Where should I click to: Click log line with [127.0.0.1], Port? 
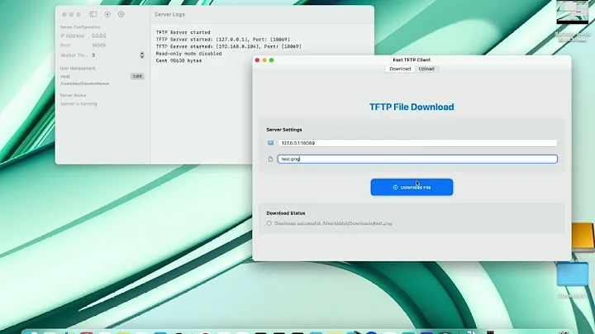(223, 39)
